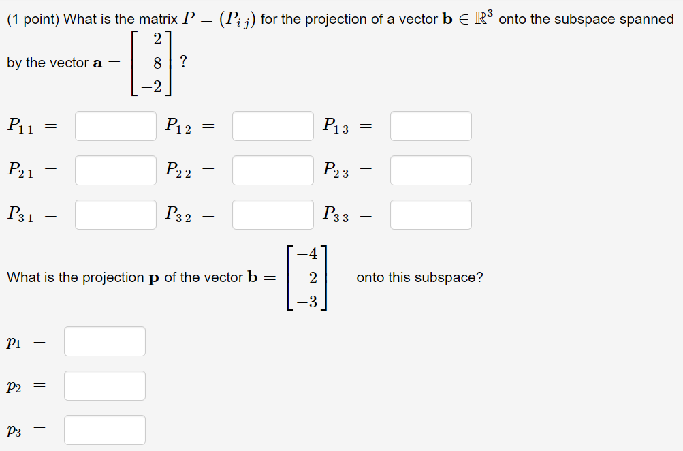Click the P33 answer input field

[x=430, y=214]
